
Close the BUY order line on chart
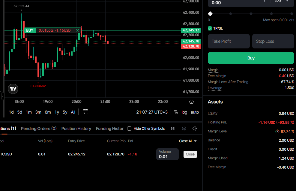click(77, 30)
